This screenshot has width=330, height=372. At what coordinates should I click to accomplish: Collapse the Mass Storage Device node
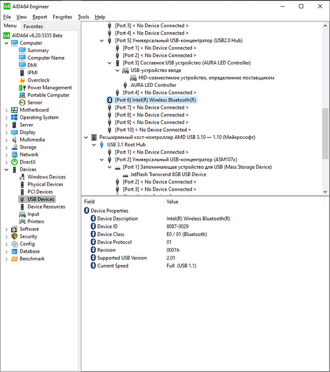[x=110, y=167]
